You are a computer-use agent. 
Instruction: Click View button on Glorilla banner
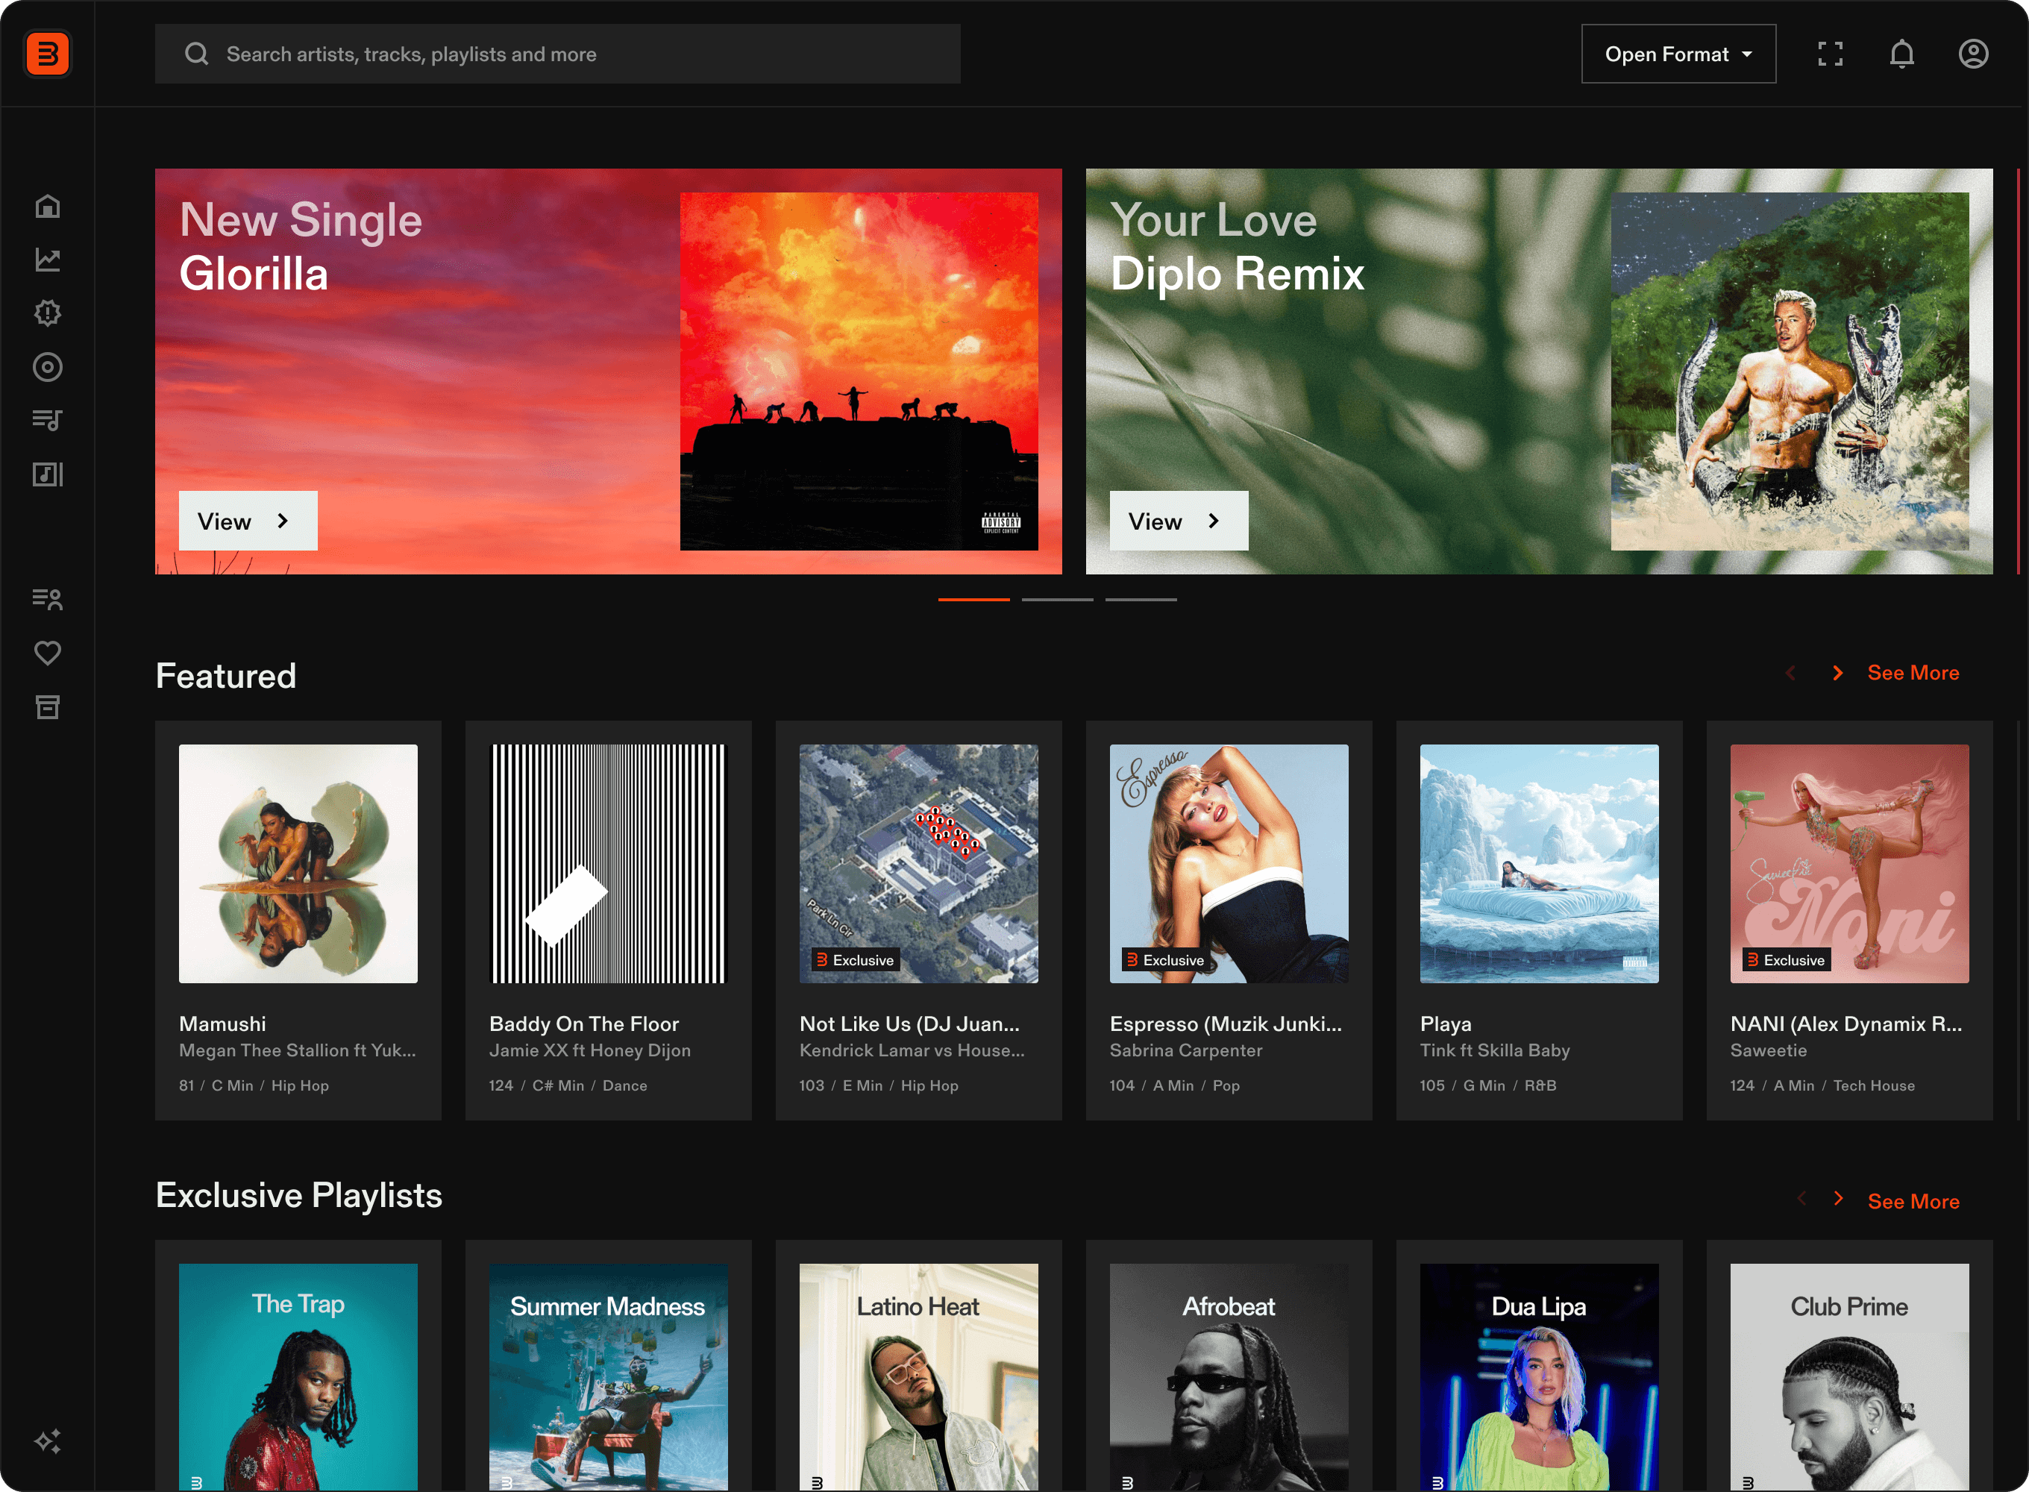pyautogui.click(x=248, y=521)
